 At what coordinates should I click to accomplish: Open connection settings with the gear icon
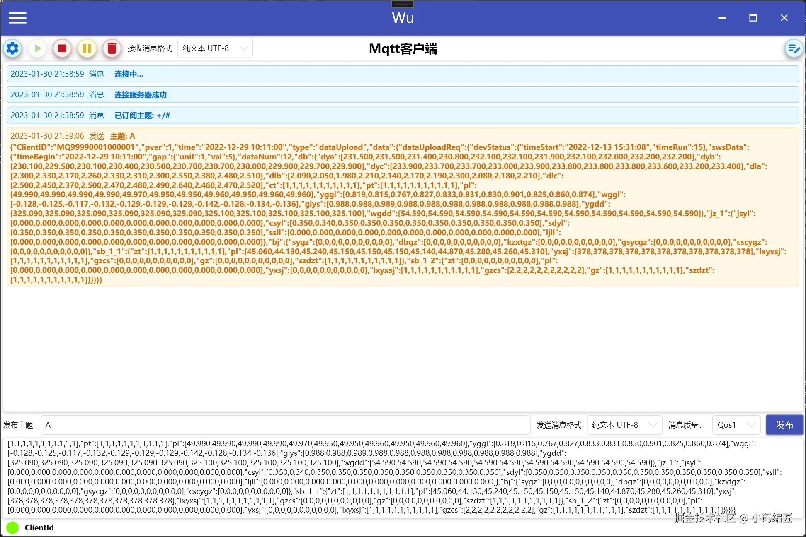click(12, 48)
